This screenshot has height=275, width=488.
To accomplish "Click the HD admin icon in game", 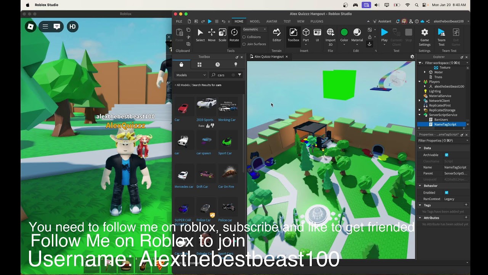I will point(72,26).
